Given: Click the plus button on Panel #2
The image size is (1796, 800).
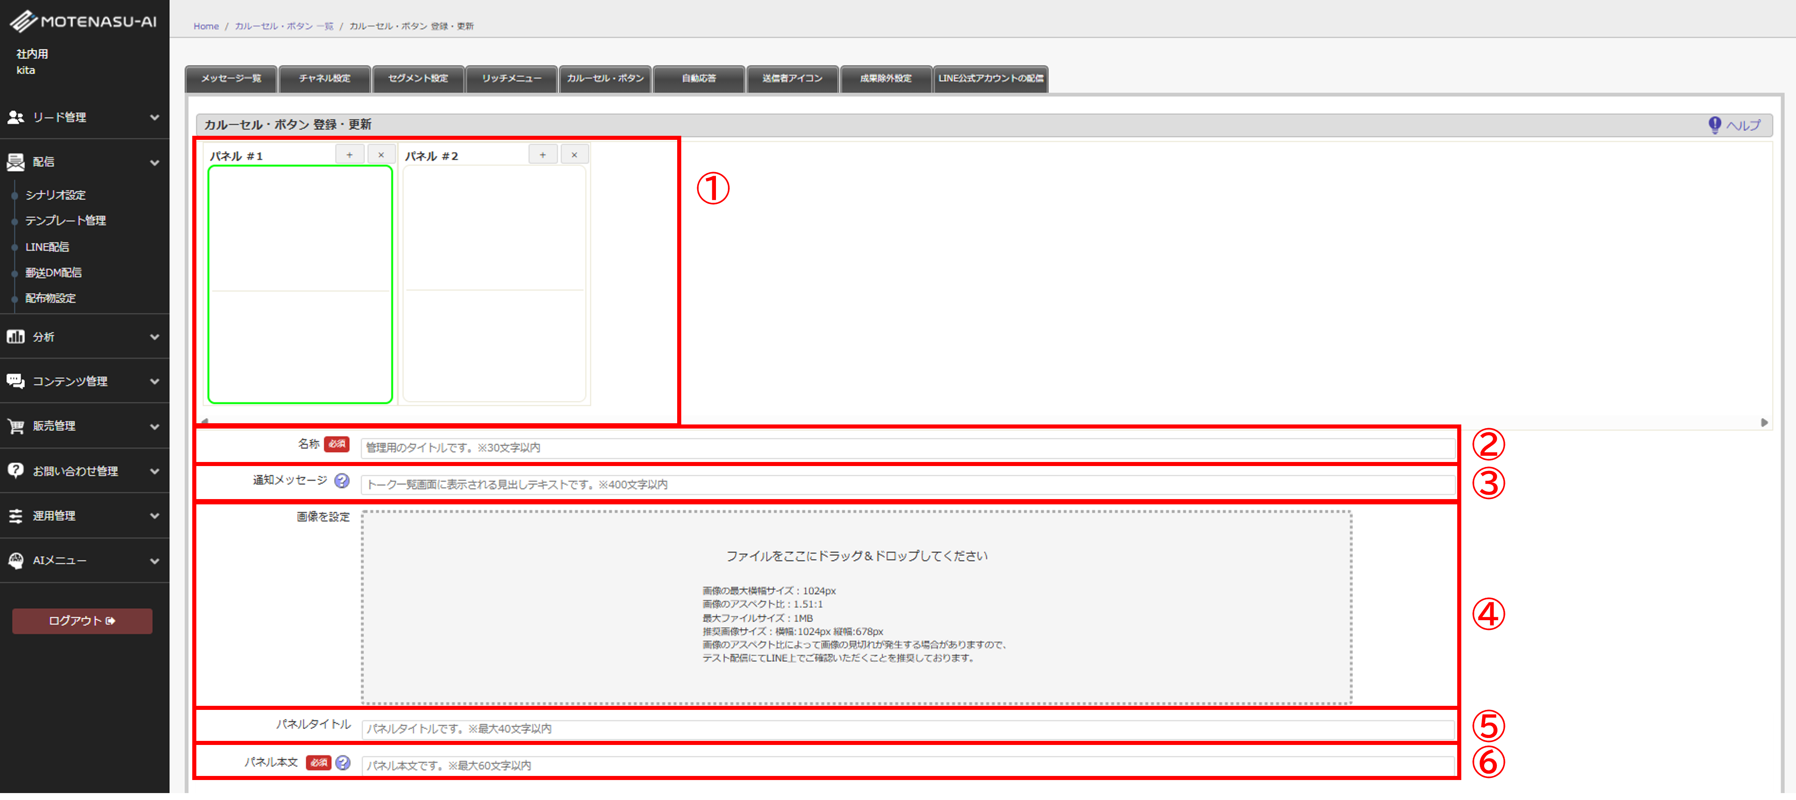Looking at the screenshot, I should 542,155.
